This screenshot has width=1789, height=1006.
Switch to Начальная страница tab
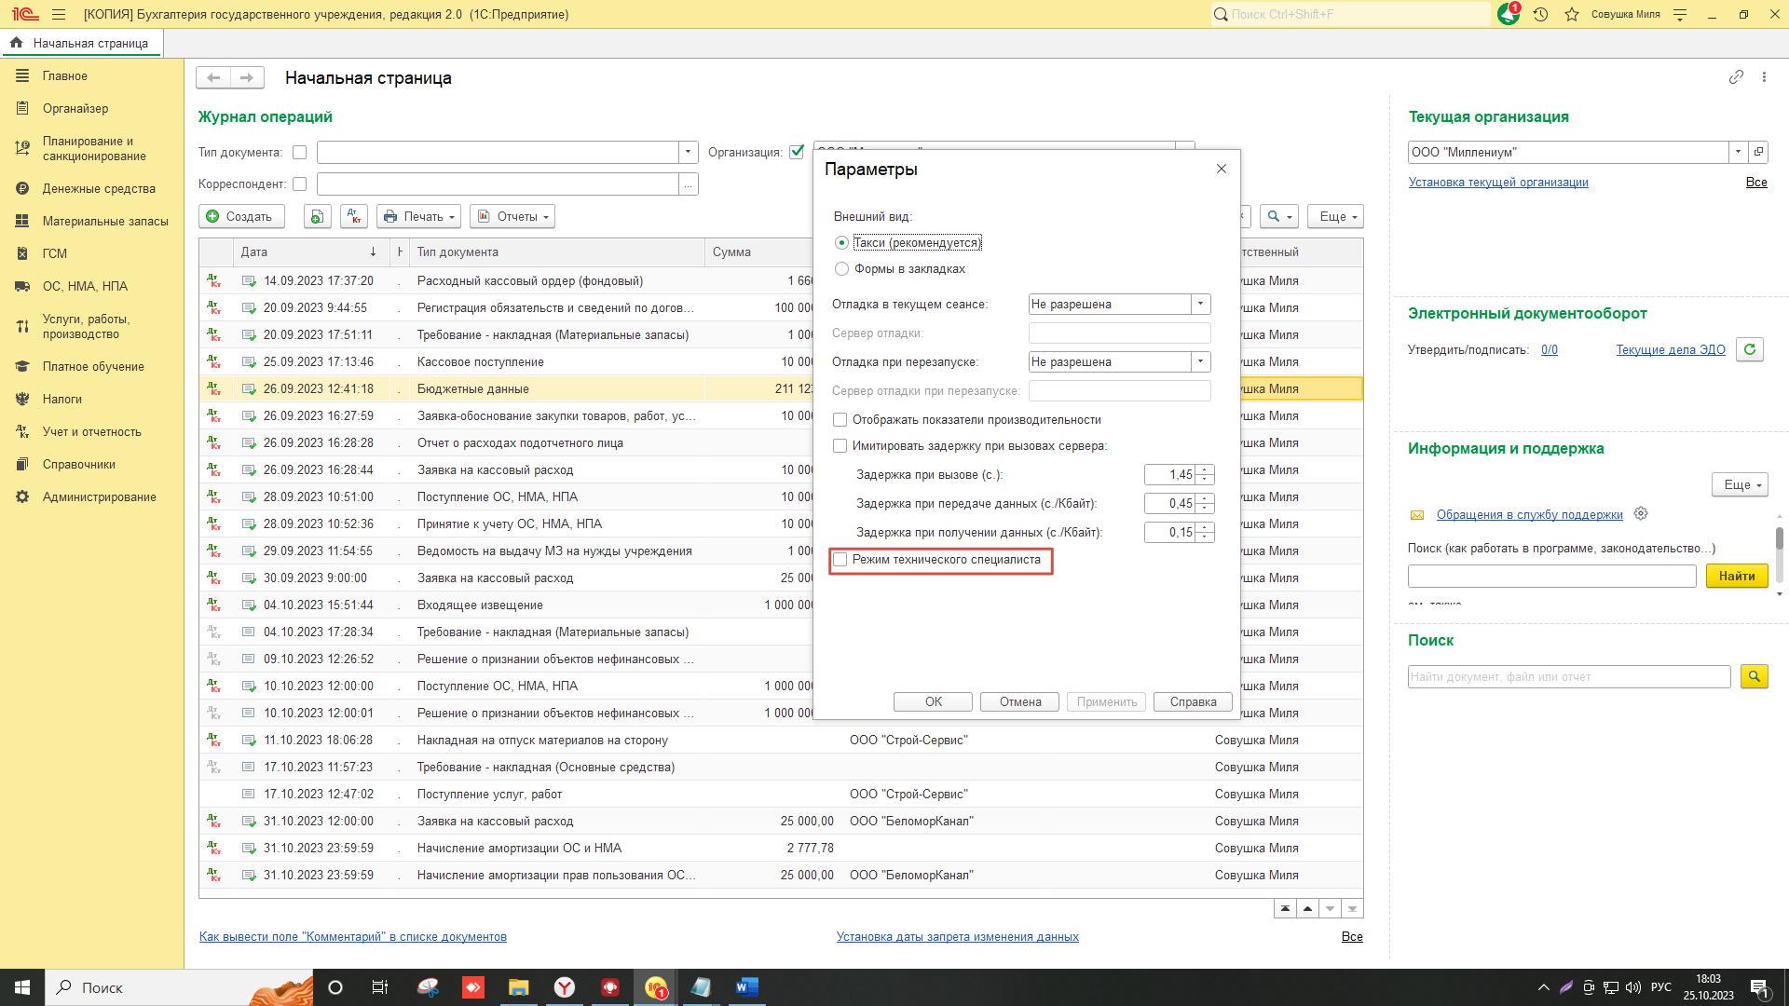click(81, 43)
